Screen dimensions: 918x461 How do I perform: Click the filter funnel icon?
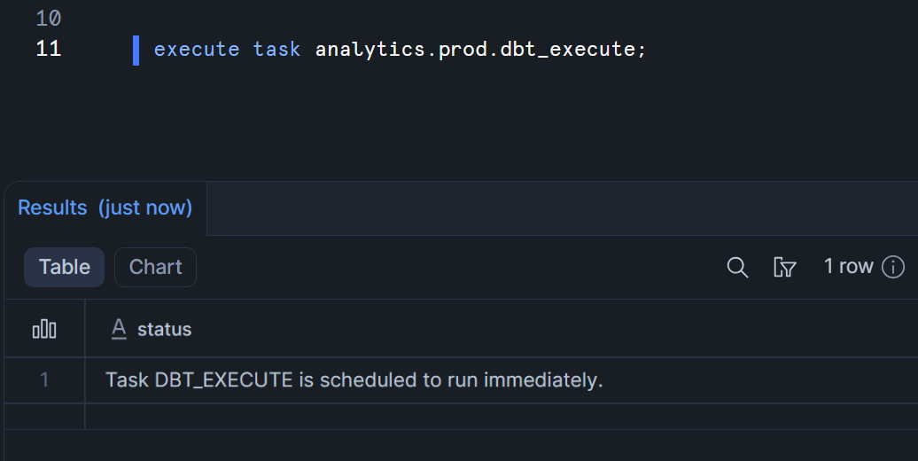784,267
